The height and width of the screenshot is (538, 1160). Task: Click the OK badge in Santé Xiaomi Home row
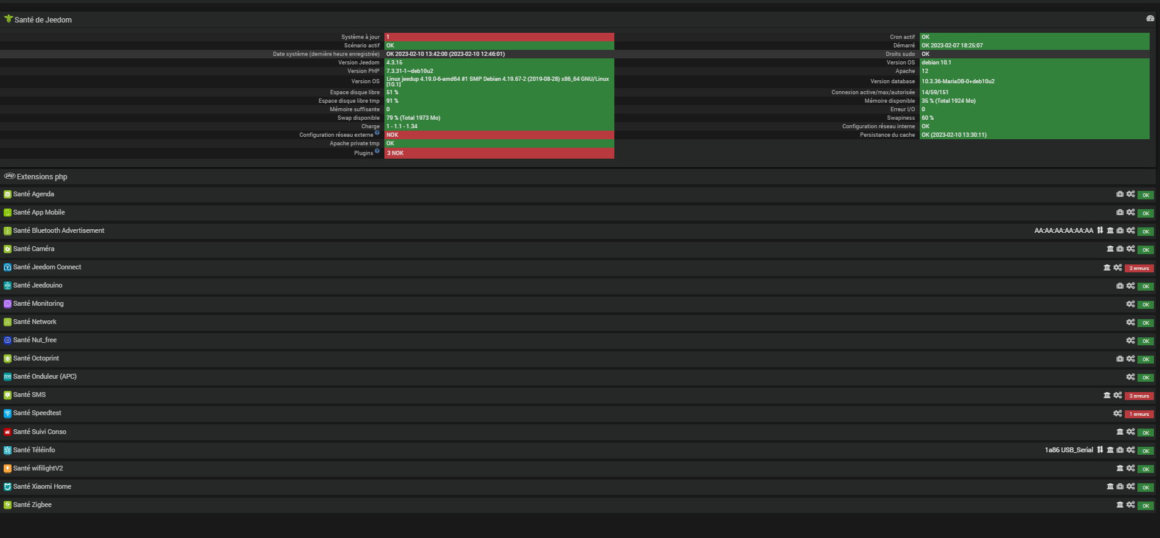[x=1145, y=488]
